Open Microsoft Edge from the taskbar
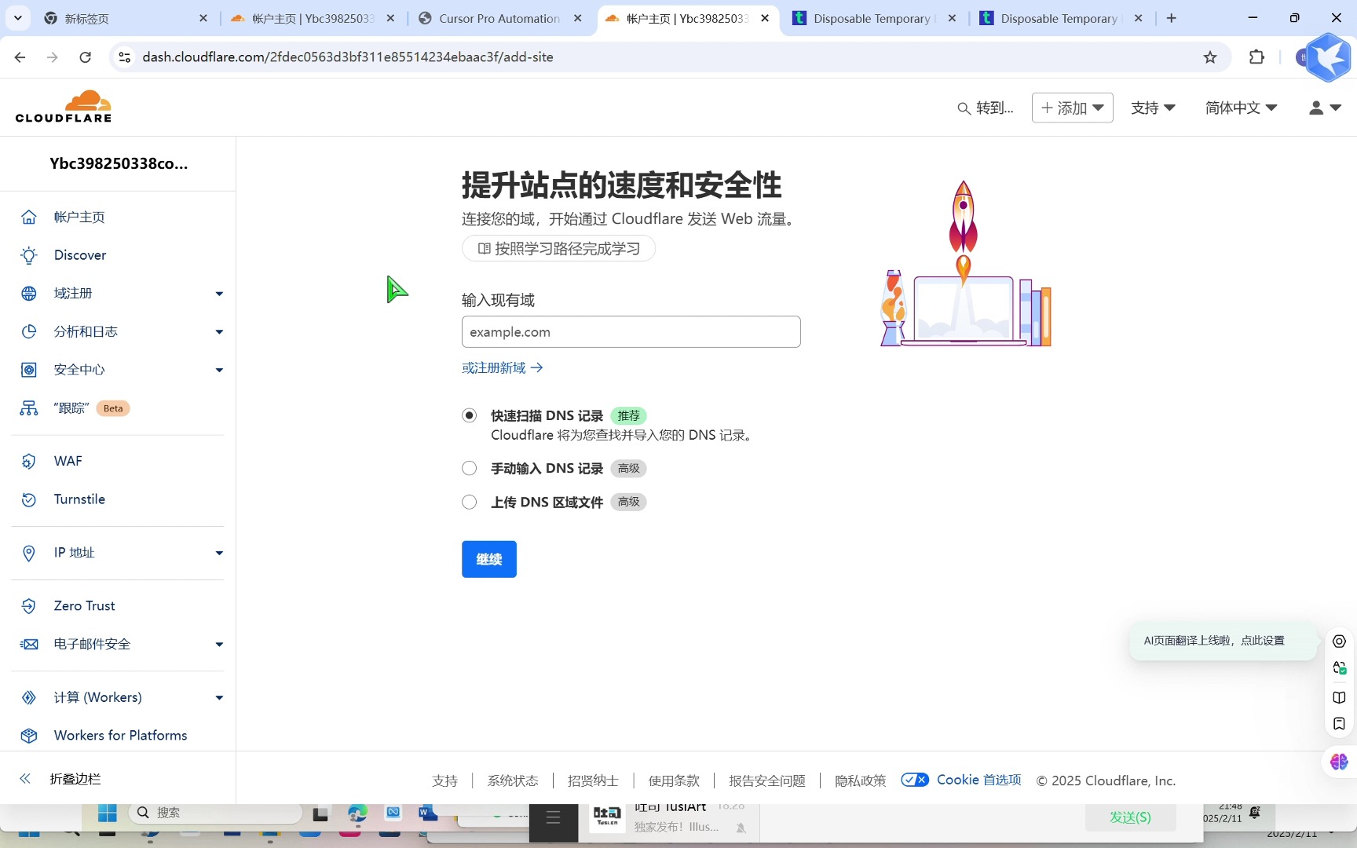 [357, 813]
